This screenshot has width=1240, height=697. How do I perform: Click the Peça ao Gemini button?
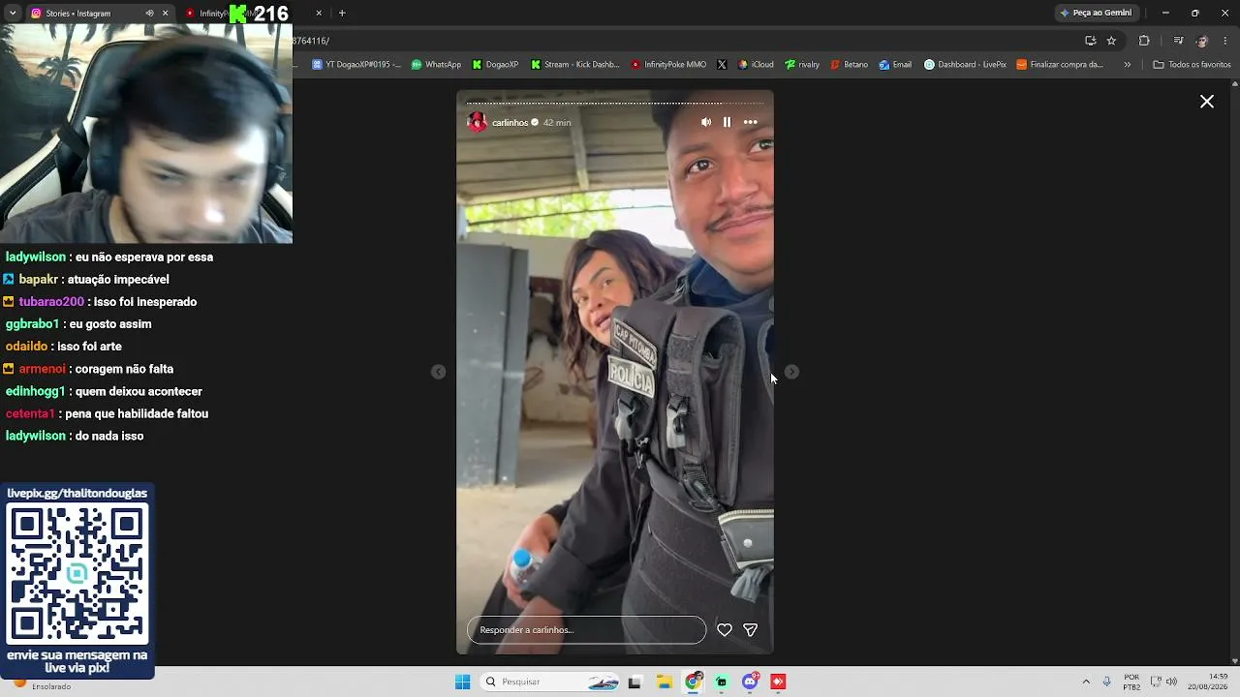tap(1096, 13)
